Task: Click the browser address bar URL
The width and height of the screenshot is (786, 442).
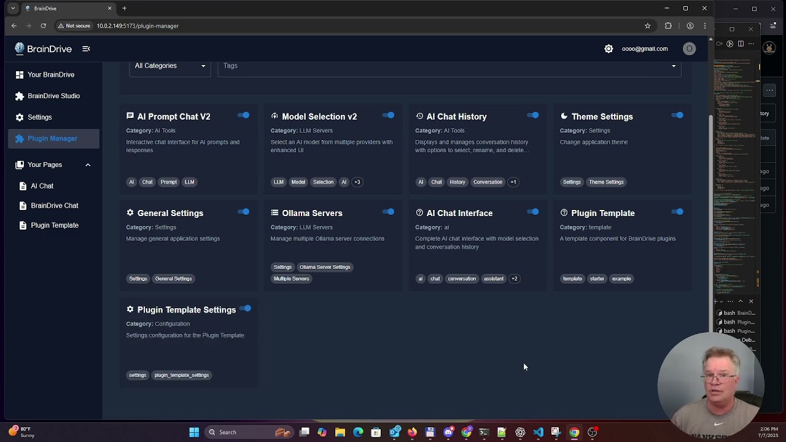Action: 138,26
